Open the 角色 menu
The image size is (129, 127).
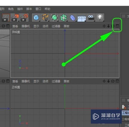tap(11, 9)
